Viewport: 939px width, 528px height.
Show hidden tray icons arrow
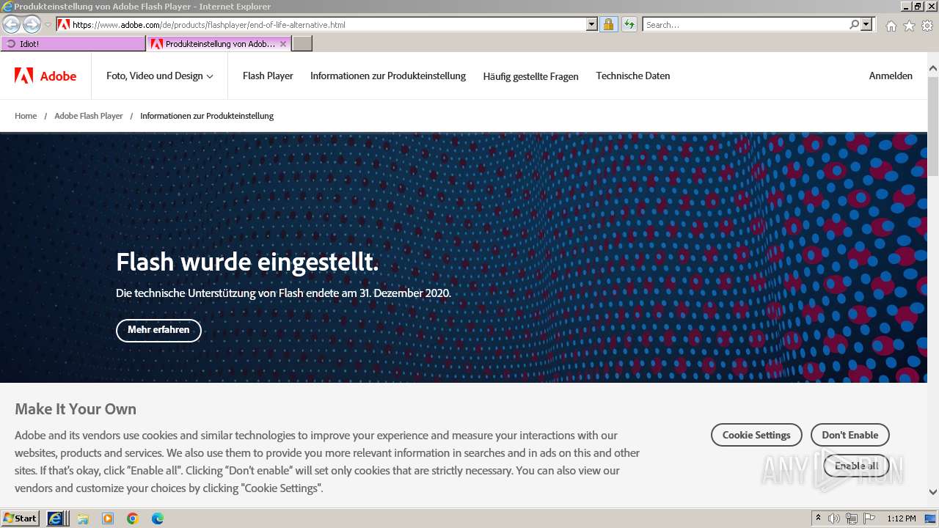tap(819, 518)
